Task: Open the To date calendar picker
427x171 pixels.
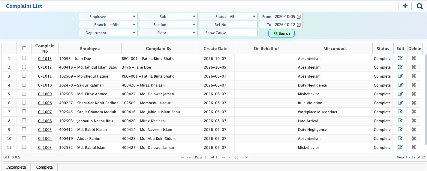Action: (x=299, y=25)
